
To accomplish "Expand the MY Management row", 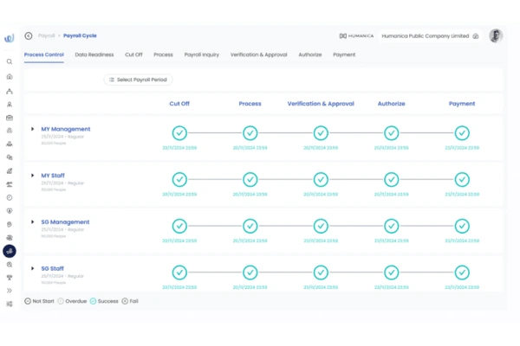I will point(33,129).
